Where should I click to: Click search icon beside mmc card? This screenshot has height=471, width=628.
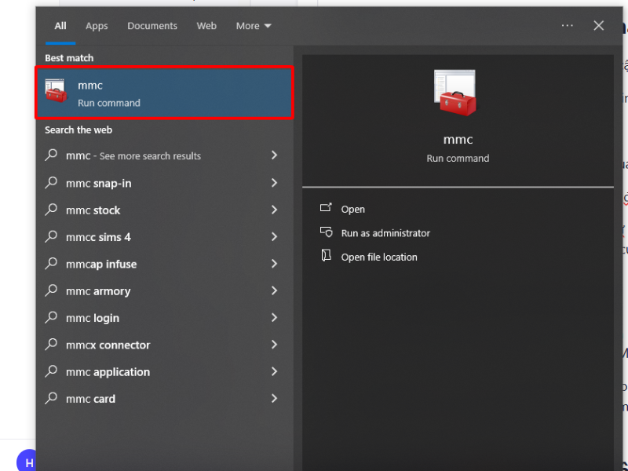click(51, 398)
